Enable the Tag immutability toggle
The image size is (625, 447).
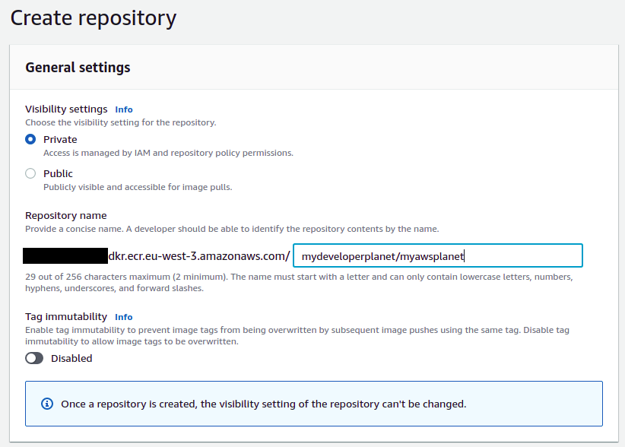click(x=34, y=357)
